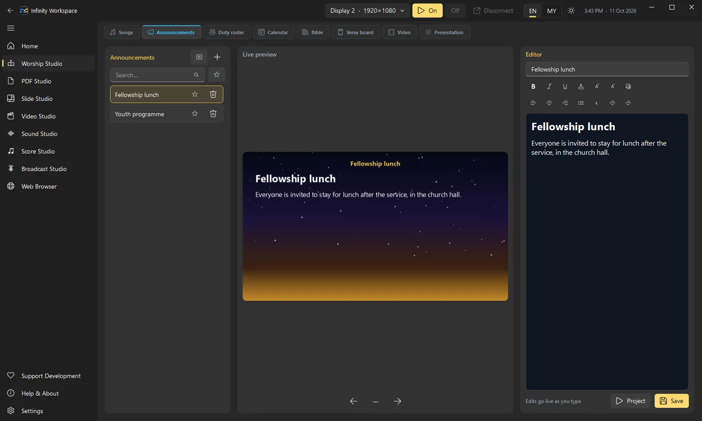Add a new announcement with the plus
This screenshot has height=421, width=702.
217,57
